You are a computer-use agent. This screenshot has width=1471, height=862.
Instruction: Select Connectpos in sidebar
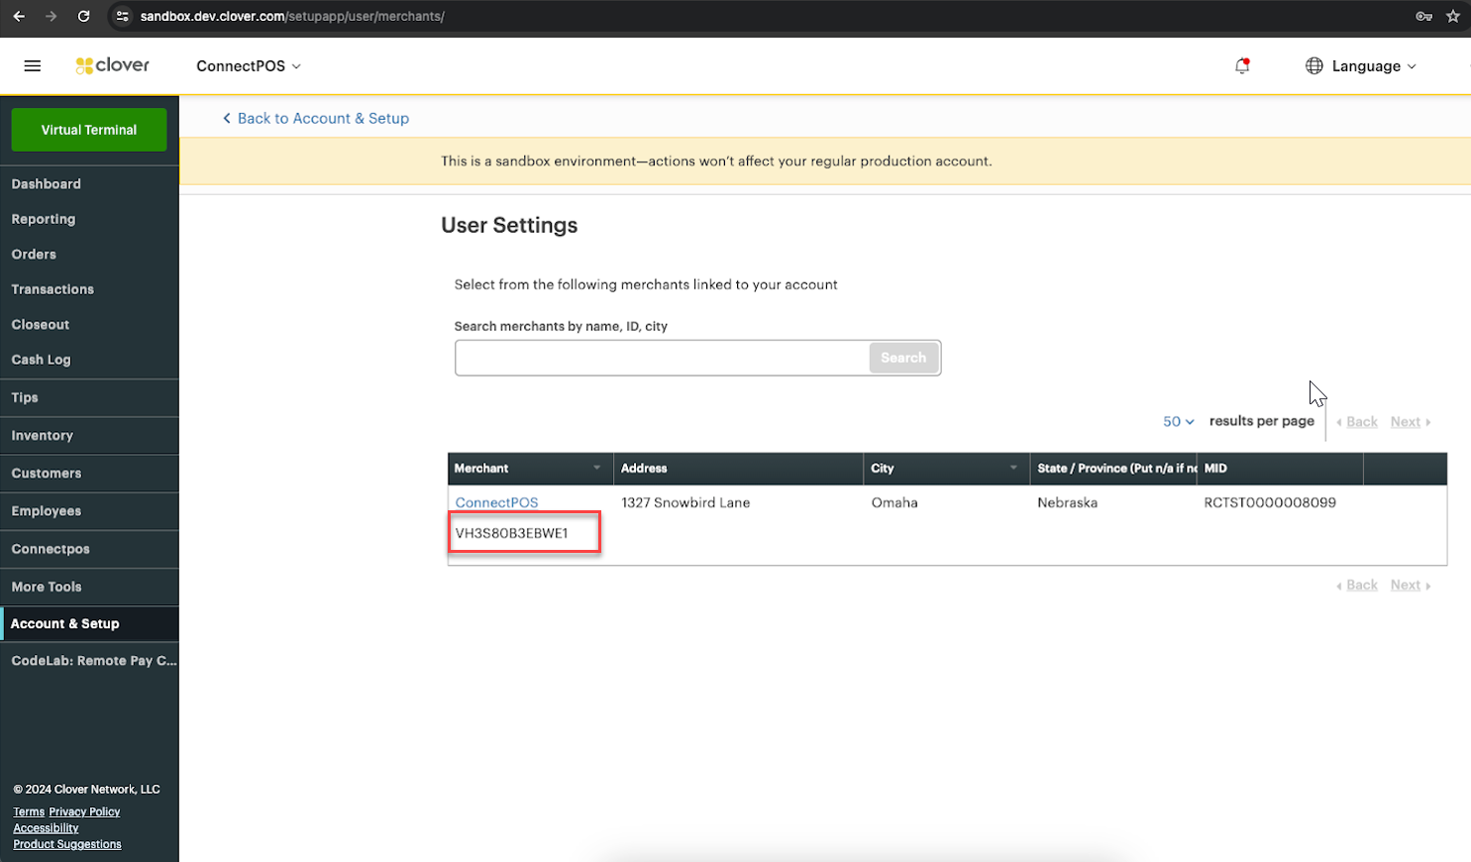click(x=89, y=549)
